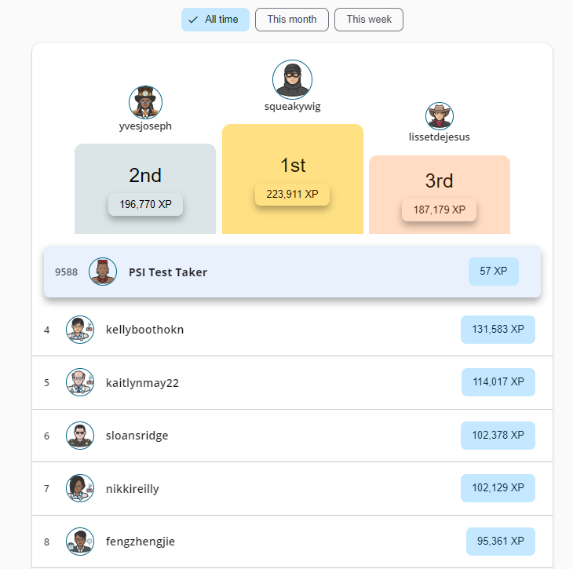Click PSI Test Taker's avatar
Image resolution: width=573 pixels, height=569 pixels.
point(103,272)
